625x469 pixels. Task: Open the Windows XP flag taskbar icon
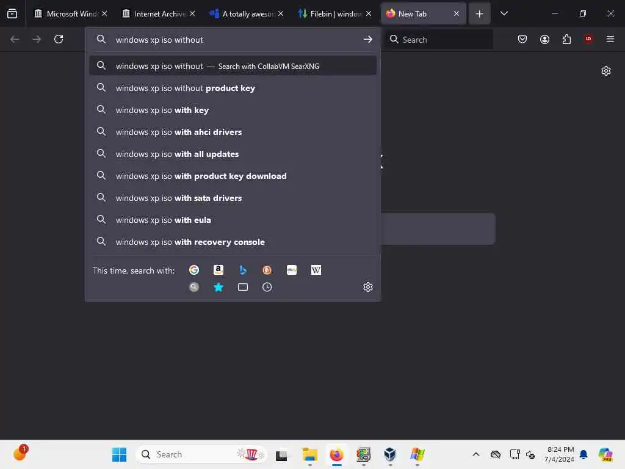coord(417,454)
